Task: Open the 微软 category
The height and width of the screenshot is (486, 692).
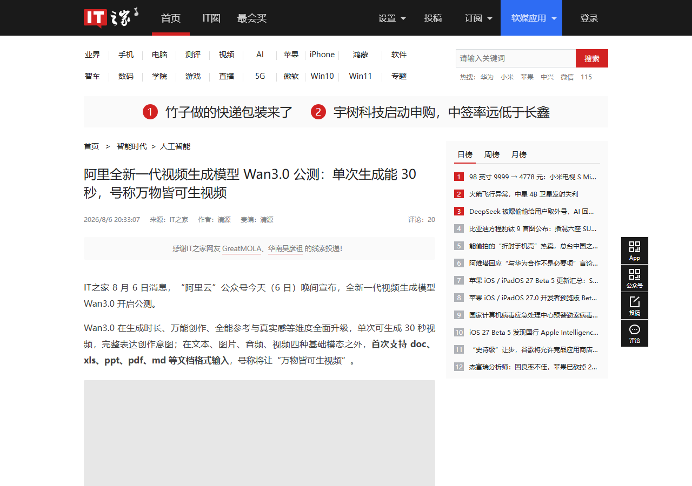Action: point(291,76)
